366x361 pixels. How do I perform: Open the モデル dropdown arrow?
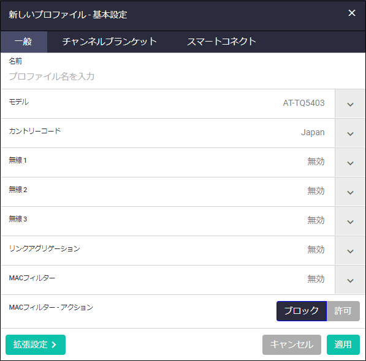point(350,103)
